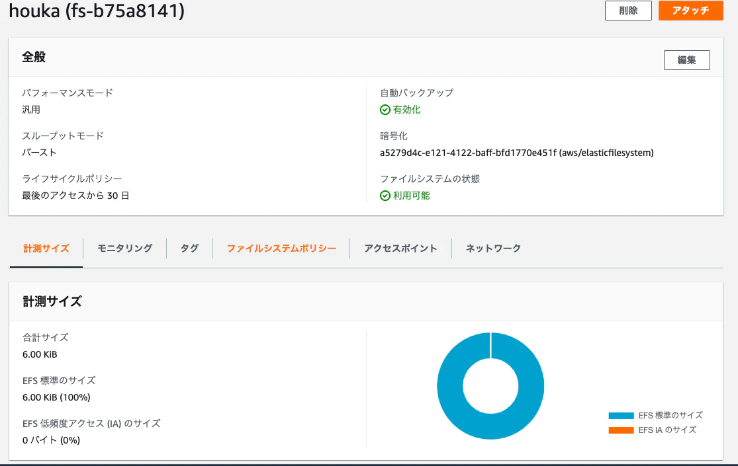
Task: Click the 暗号化 label
Action: coord(393,136)
